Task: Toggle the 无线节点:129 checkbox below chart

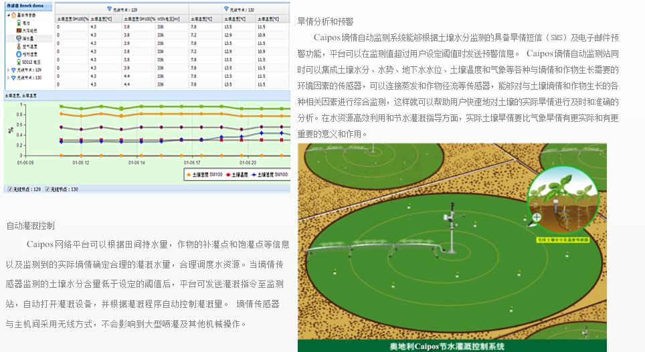Action: click(10, 189)
